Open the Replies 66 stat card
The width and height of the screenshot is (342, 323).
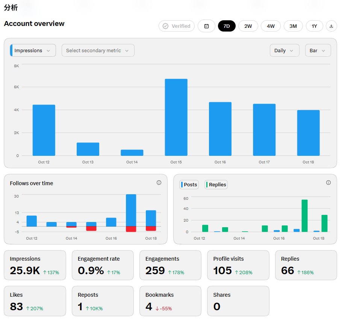[306, 265]
